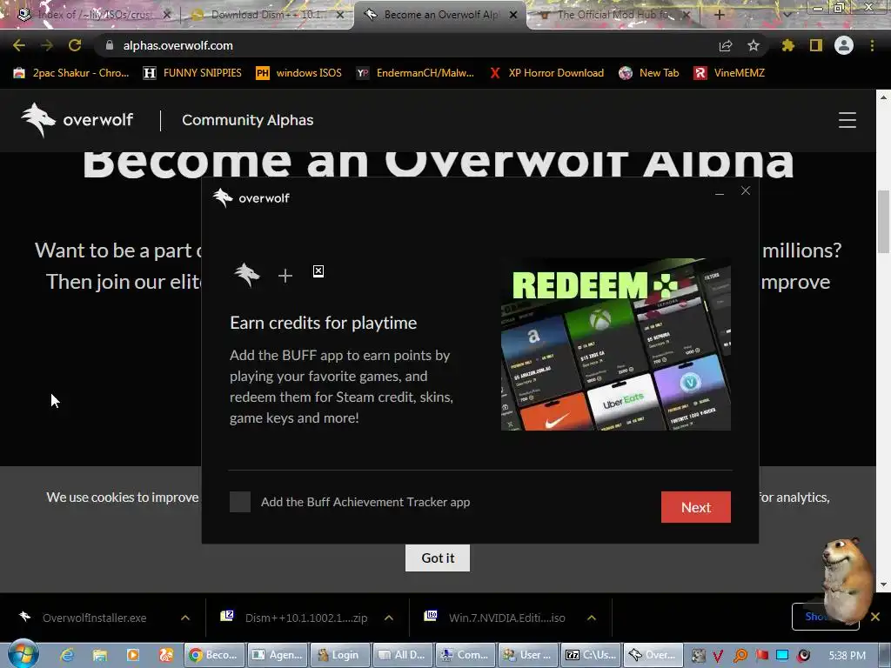Click the orange magnifier tray icon

tap(740, 656)
